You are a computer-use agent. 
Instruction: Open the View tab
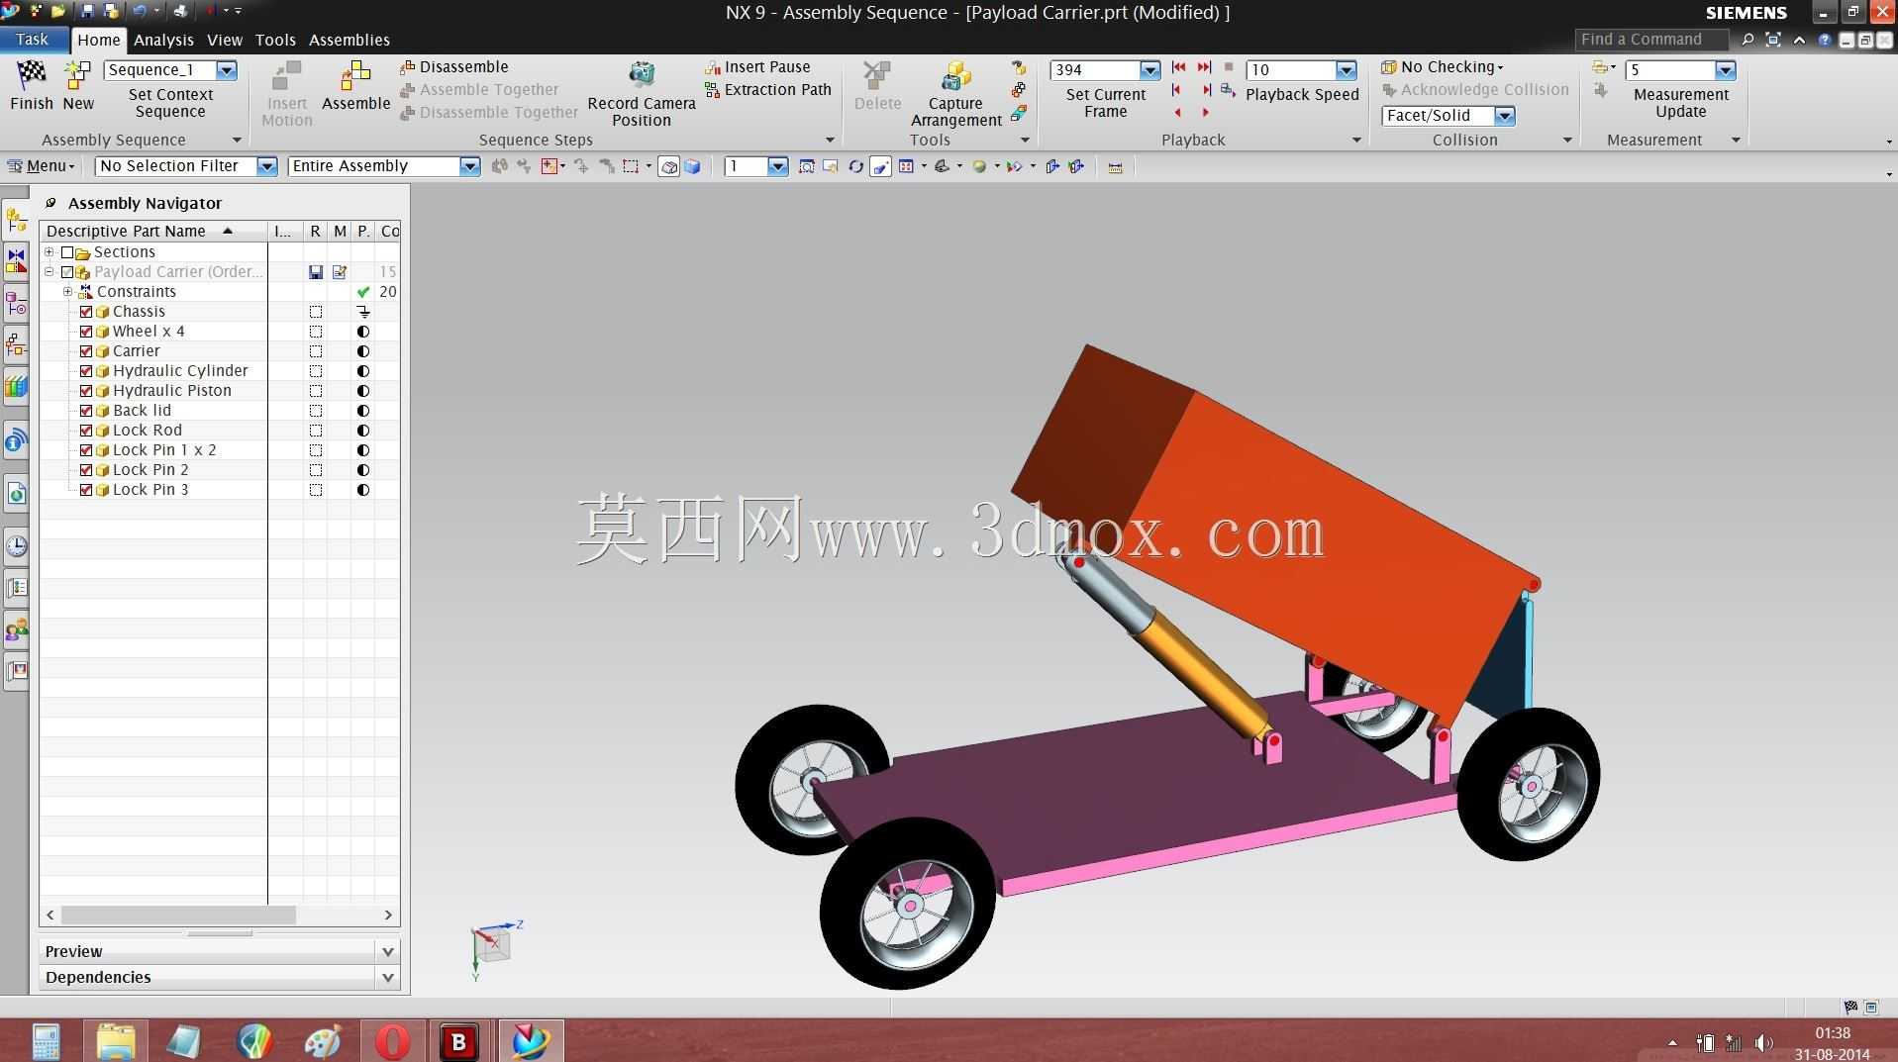click(x=225, y=40)
